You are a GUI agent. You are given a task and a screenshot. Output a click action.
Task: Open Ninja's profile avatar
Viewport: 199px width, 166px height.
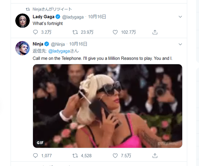22,48
